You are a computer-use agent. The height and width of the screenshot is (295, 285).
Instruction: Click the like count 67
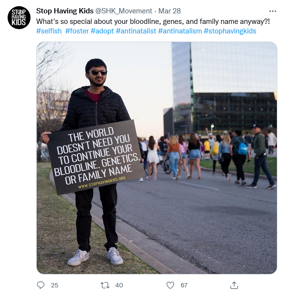coord(184,285)
